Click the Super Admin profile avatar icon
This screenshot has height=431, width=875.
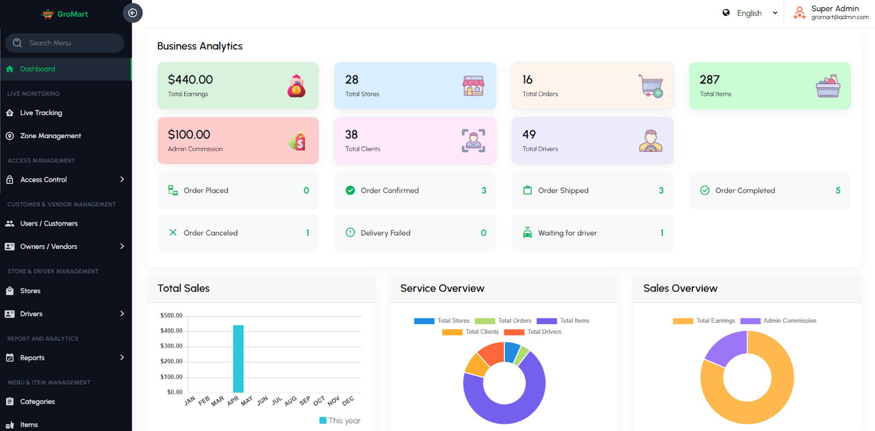800,13
